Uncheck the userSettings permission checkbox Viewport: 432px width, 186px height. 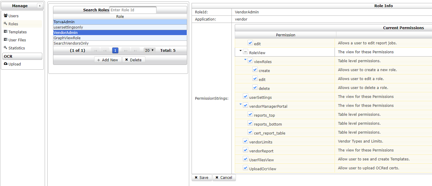245,96
